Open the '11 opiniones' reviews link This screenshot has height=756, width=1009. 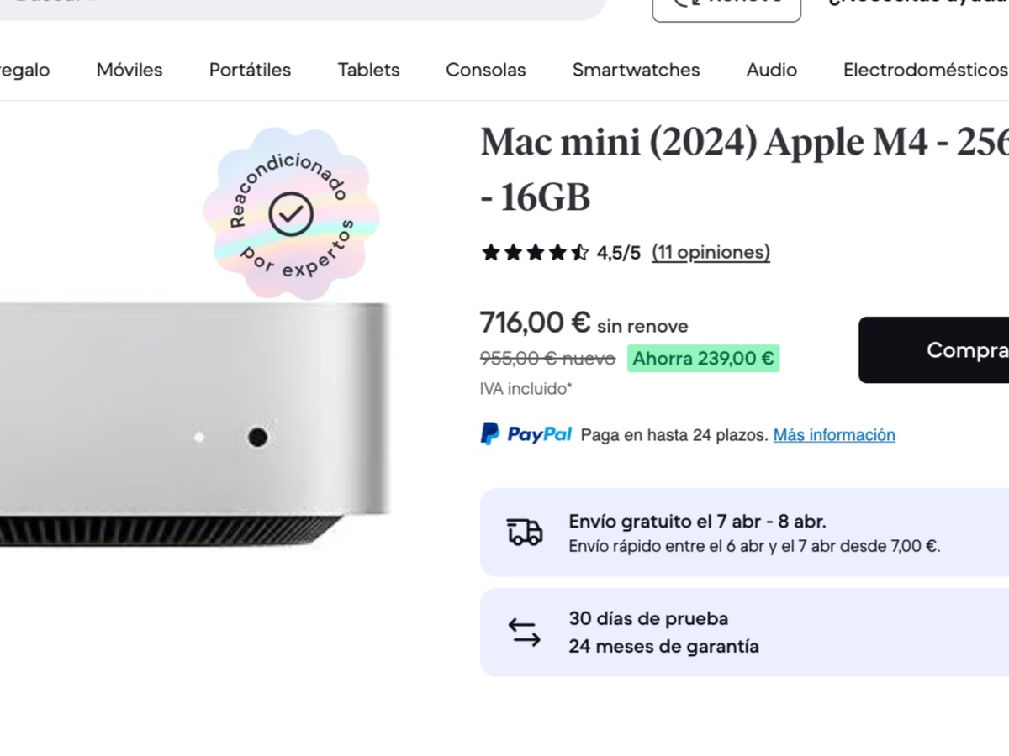coord(711,253)
